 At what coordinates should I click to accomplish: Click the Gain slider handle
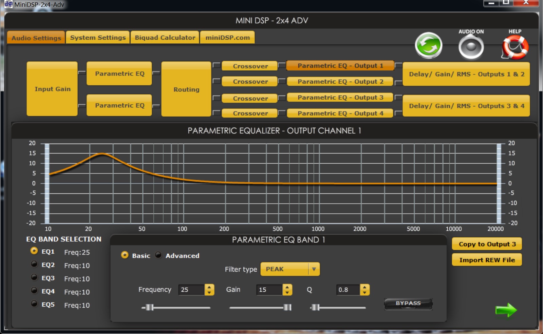click(287, 307)
